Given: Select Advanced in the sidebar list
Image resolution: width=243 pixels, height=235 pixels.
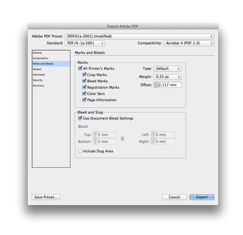Looking at the screenshot, I should pos(51,74).
